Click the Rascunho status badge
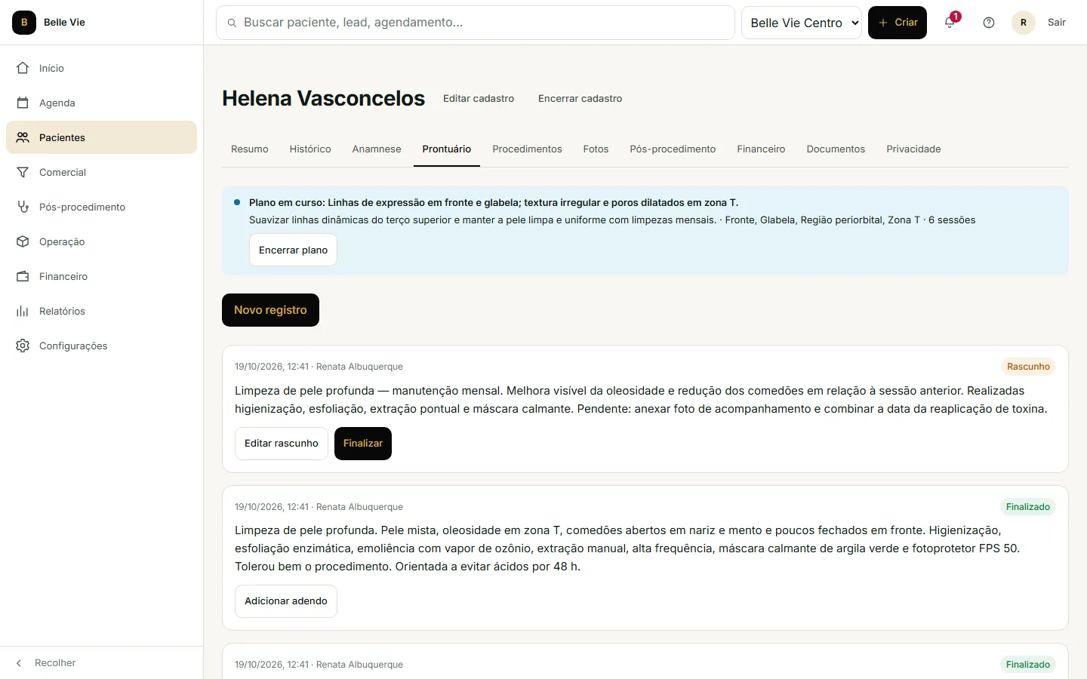This screenshot has width=1087, height=679. 1028,367
